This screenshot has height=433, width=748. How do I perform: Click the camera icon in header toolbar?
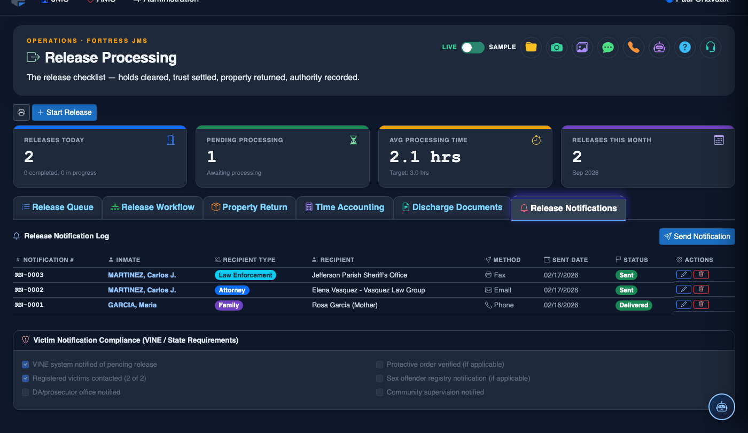coord(556,47)
